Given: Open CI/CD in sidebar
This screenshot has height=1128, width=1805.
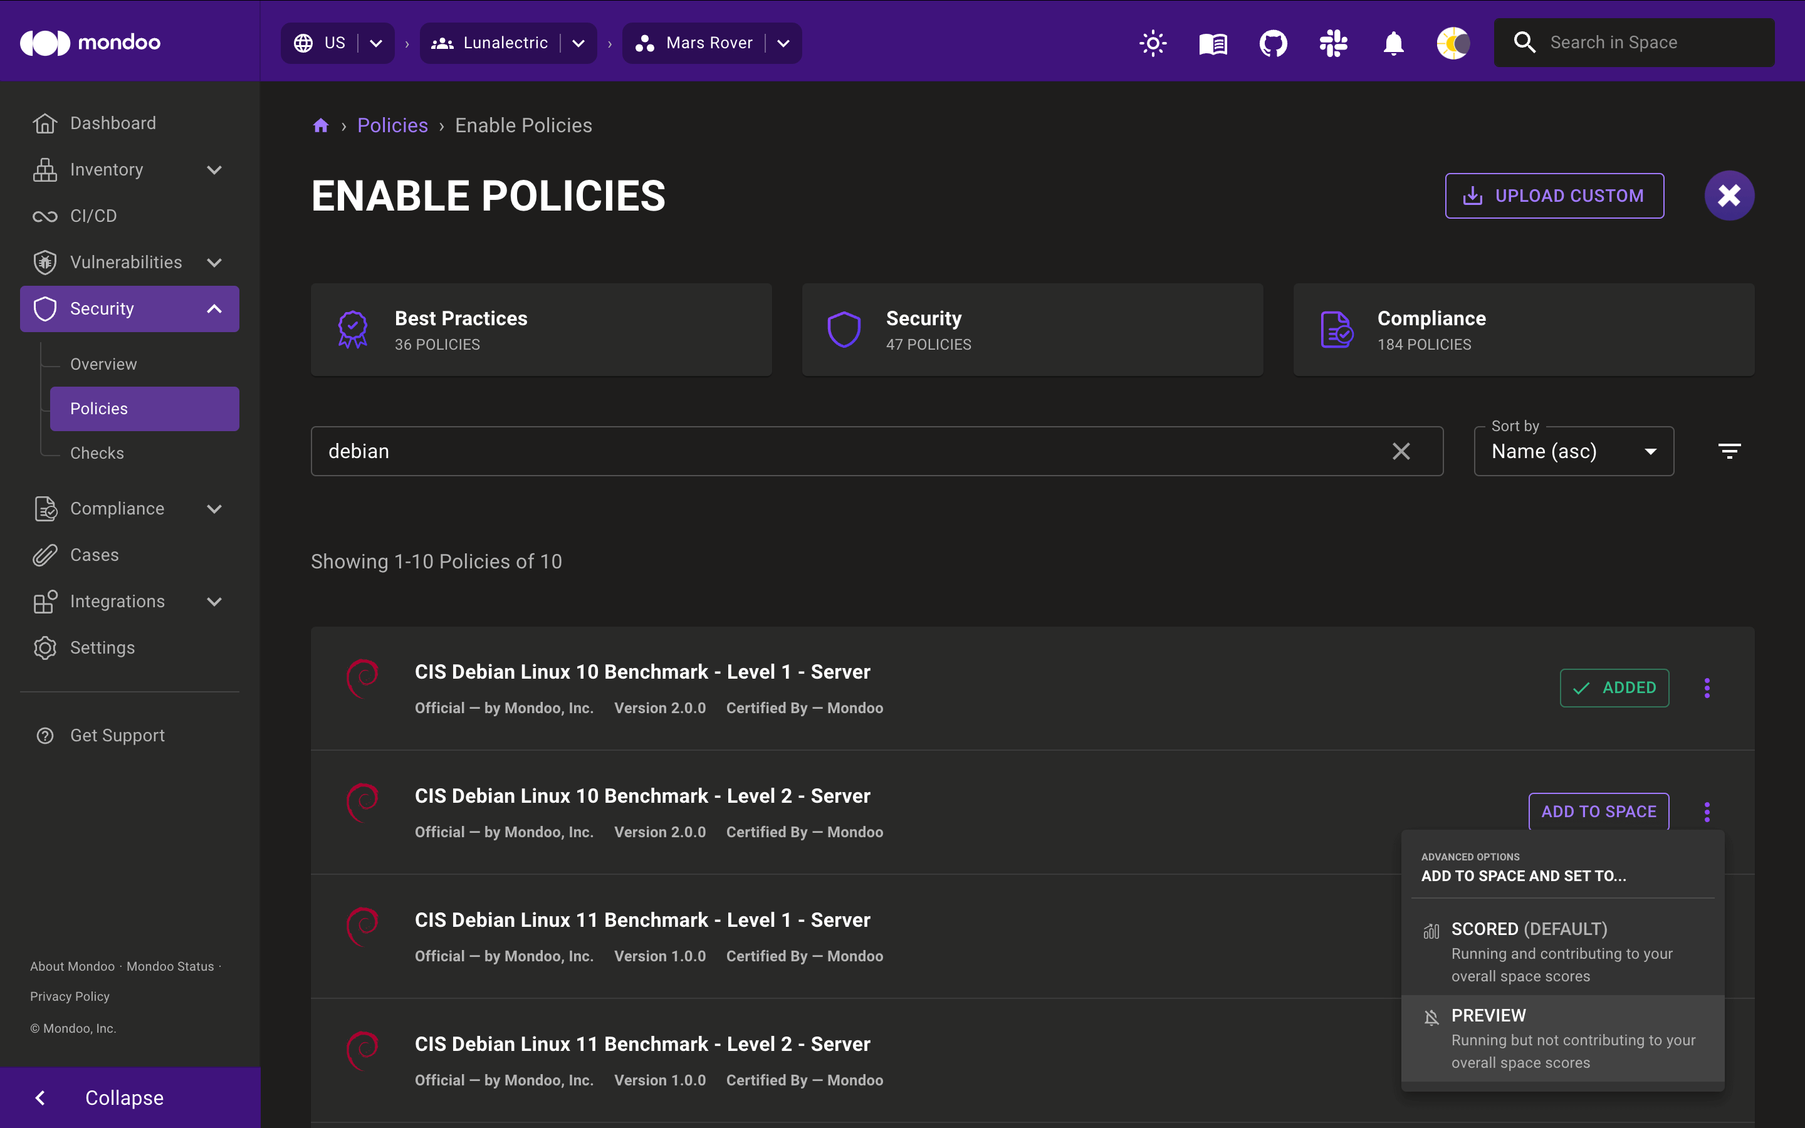Looking at the screenshot, I should tap(130, 216).
